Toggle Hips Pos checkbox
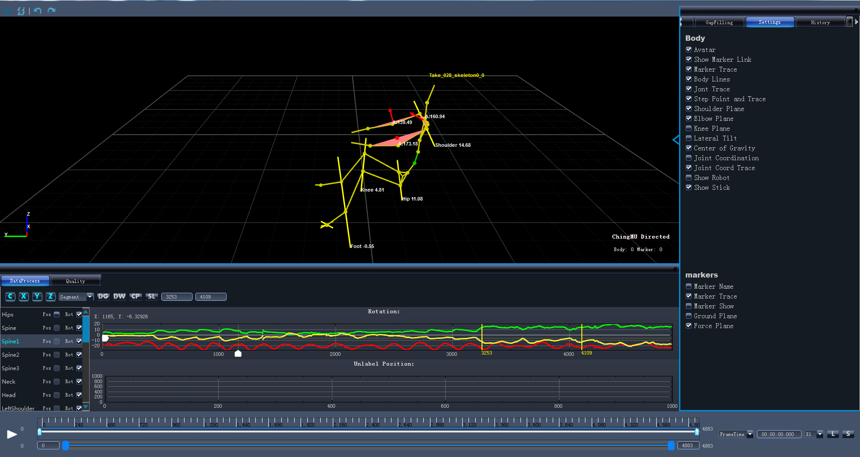Screen dimensions: 860x457 tap(57, 315)
